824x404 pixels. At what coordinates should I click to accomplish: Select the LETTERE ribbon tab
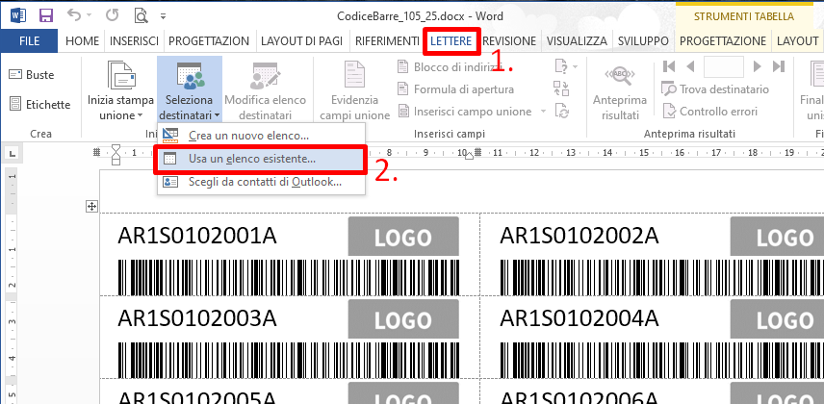click(451, 41)
